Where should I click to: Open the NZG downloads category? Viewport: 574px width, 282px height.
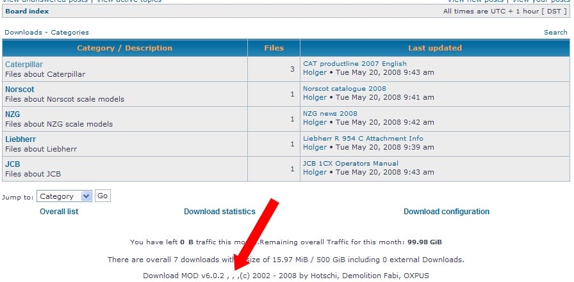(x=13, y=114)
